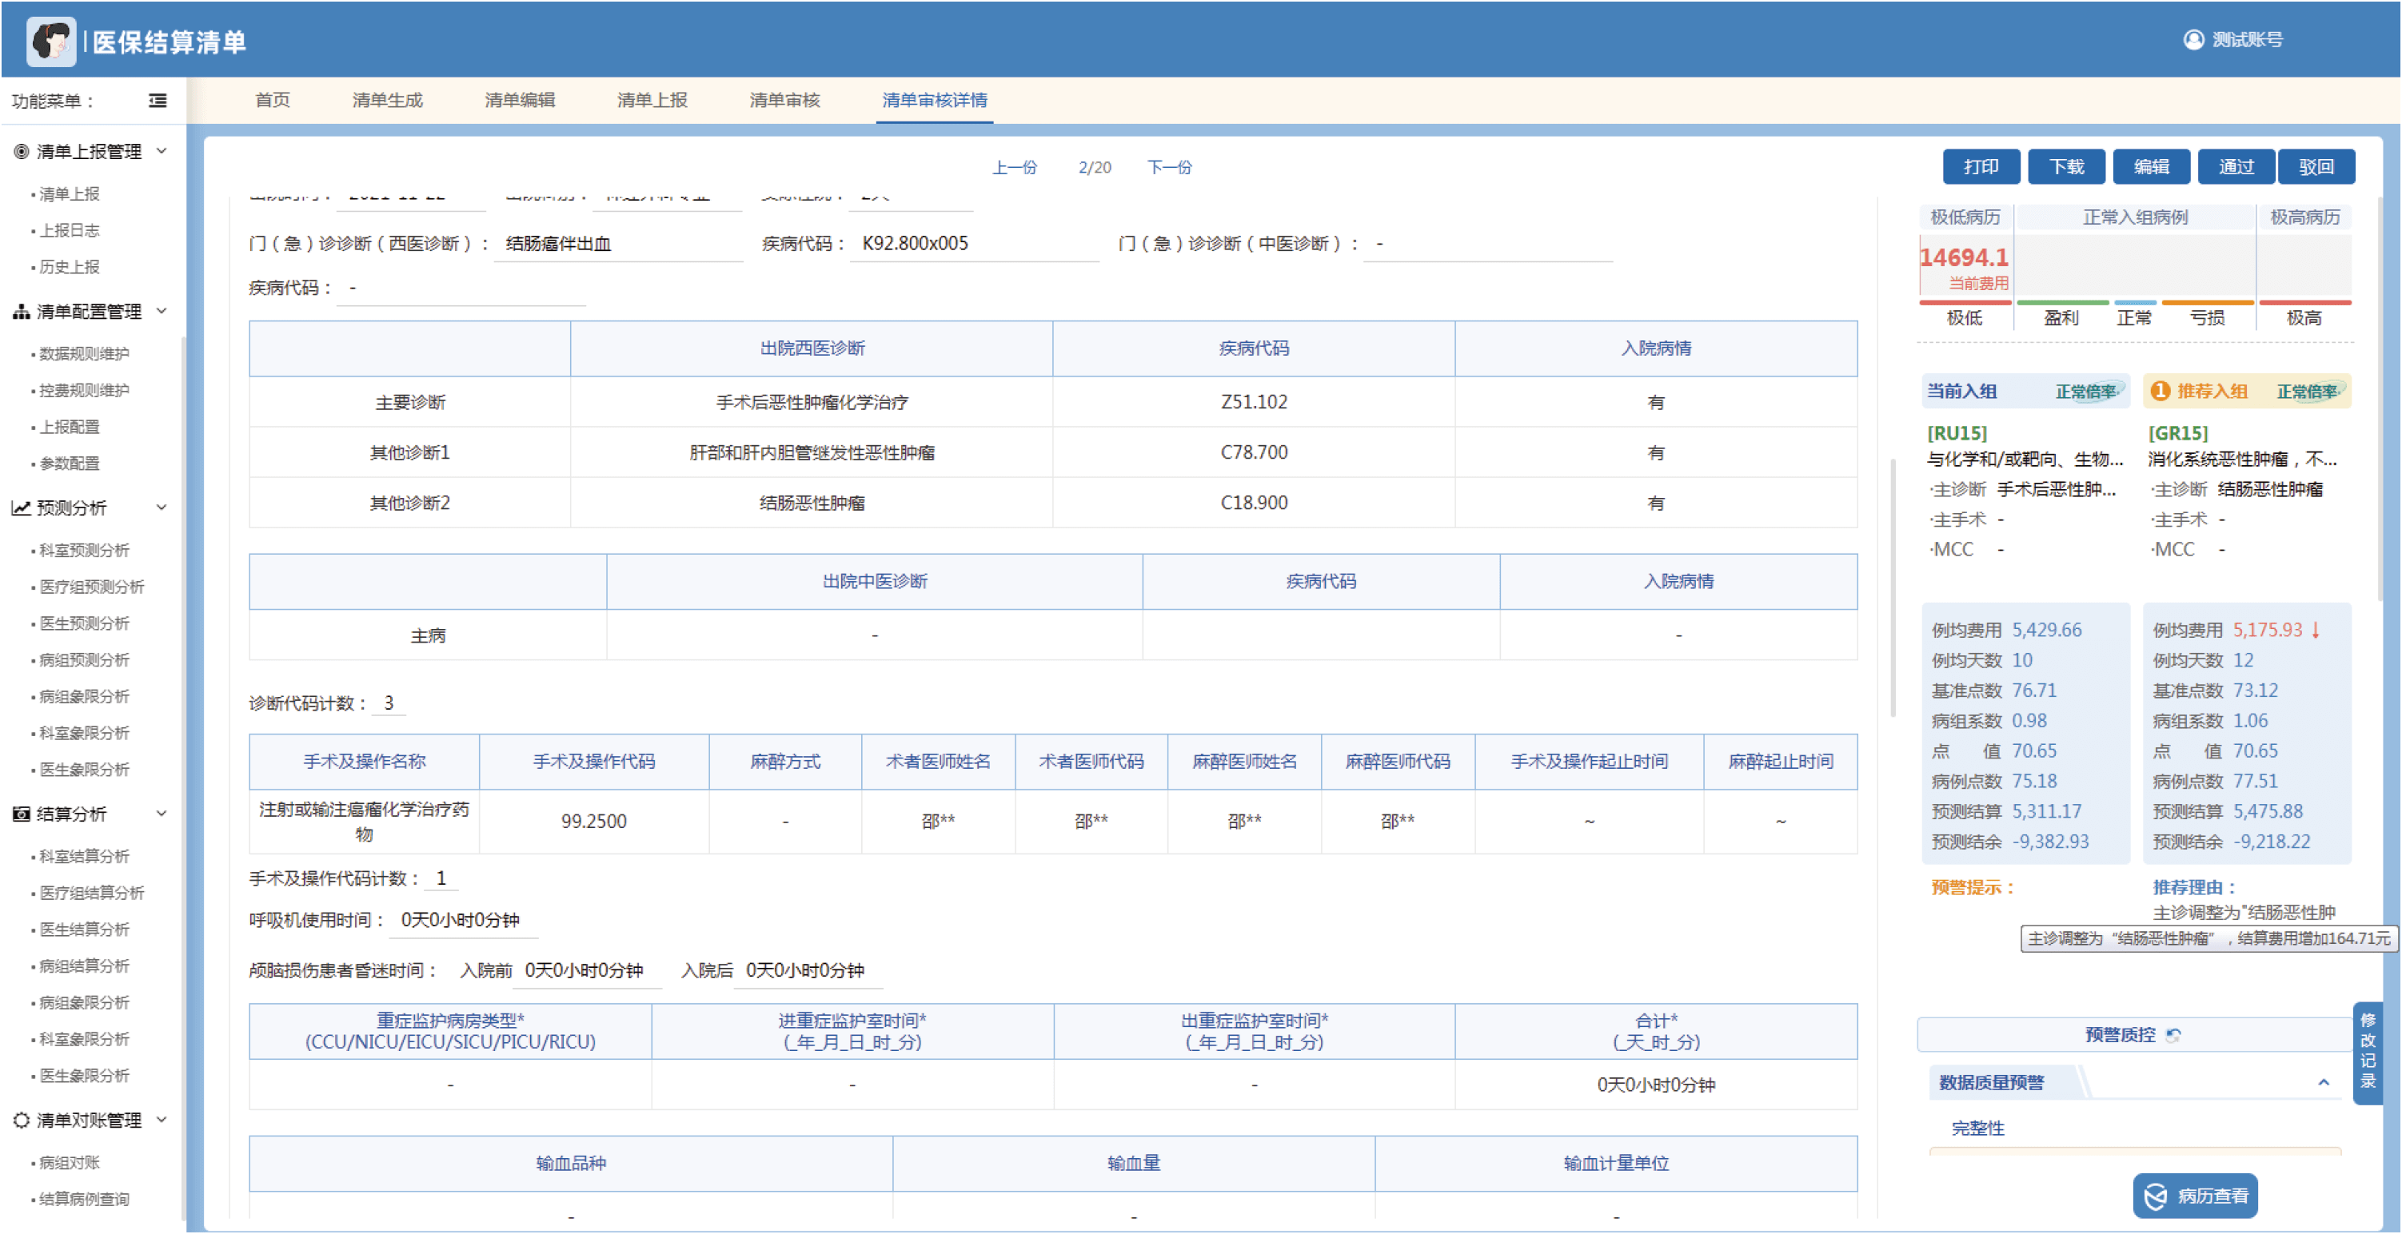Open 病组对账 in the sidebar

pyautogui.click(x=69, y=1163)
